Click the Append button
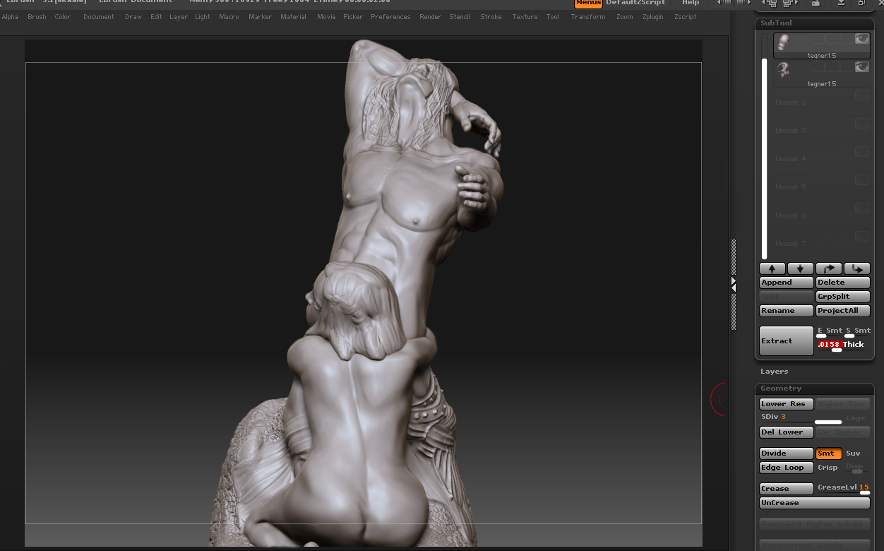Image resolution: width=884 pixels, height=551 pixels. [787, 283]
